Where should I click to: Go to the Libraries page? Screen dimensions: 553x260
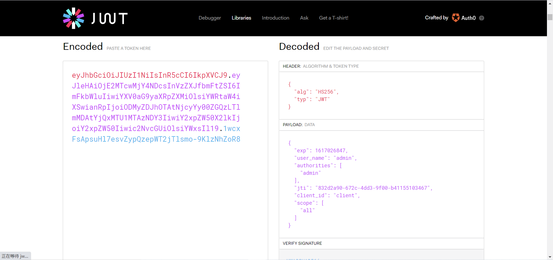(x=241, y=18)
